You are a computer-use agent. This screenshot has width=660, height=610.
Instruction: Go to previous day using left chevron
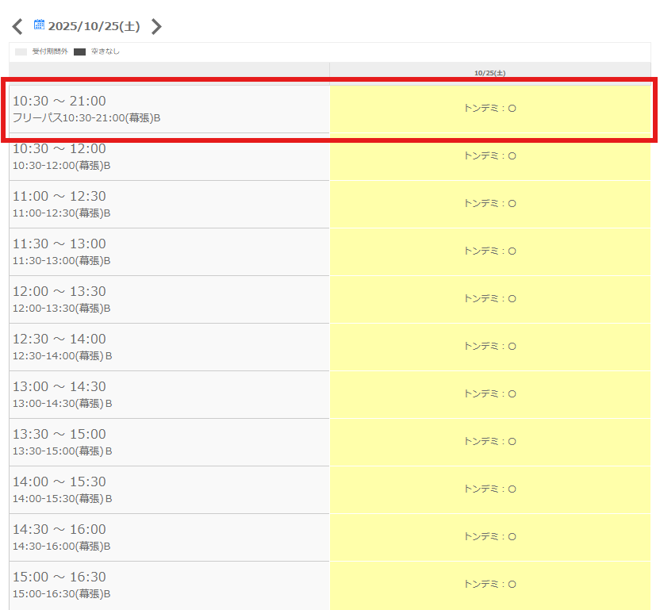(x=17, y=27)
